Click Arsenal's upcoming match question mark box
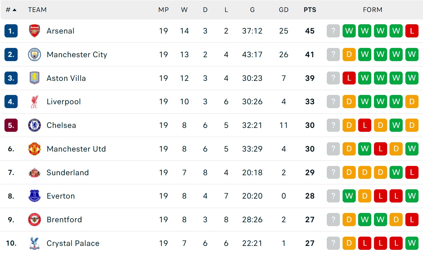423x254 pixels. click(333, 31)
